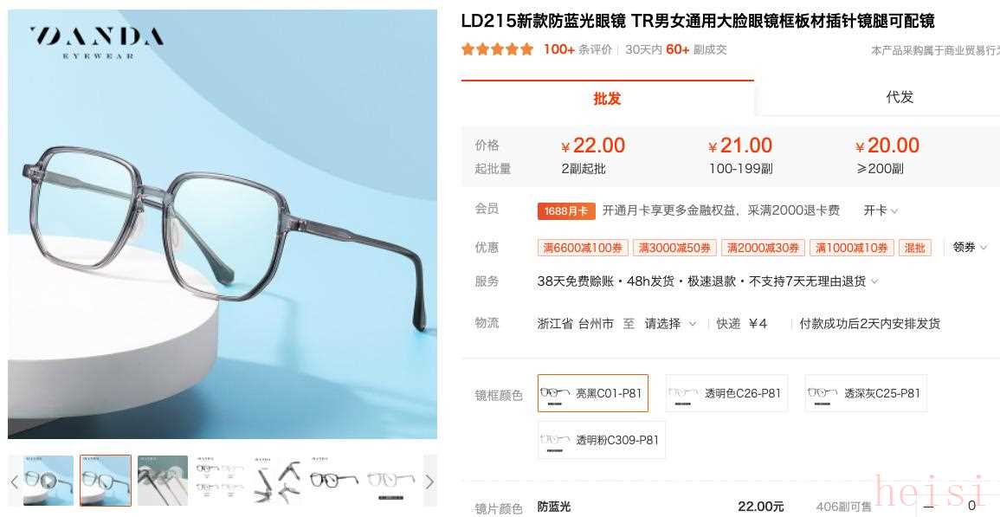
Task: Expand the 开卡 dropdown chevron
Action: point(894,210)
